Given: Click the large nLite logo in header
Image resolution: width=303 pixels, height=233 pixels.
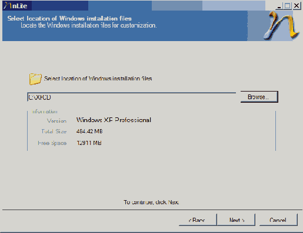Looking at the screenshot, I should (282, 25).
